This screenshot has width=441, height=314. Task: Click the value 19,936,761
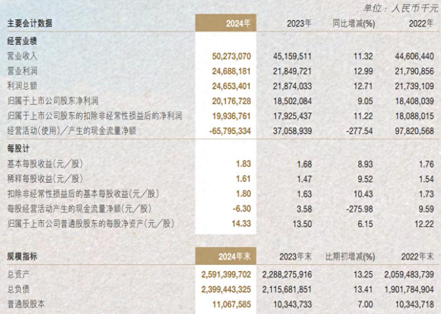pos(231,116)
